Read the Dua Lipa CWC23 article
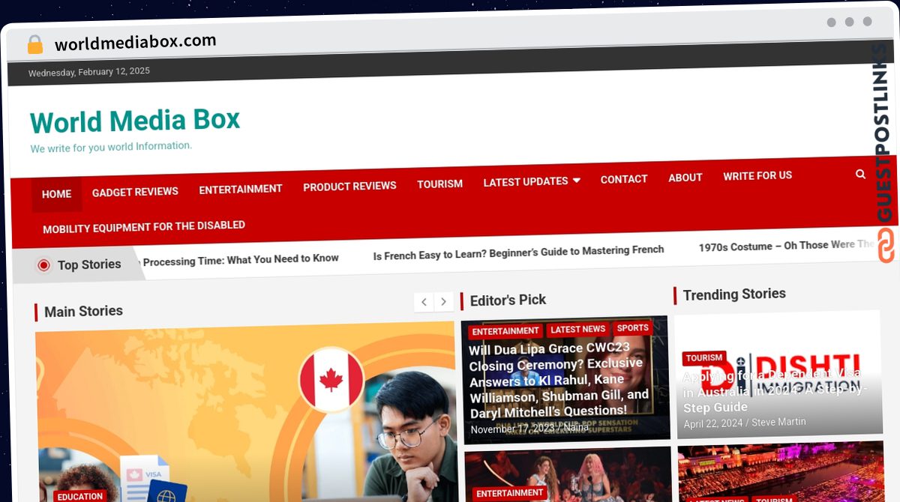 [559, 379]
